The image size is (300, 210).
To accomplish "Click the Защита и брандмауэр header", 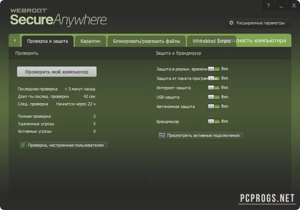I will (178, 53).
